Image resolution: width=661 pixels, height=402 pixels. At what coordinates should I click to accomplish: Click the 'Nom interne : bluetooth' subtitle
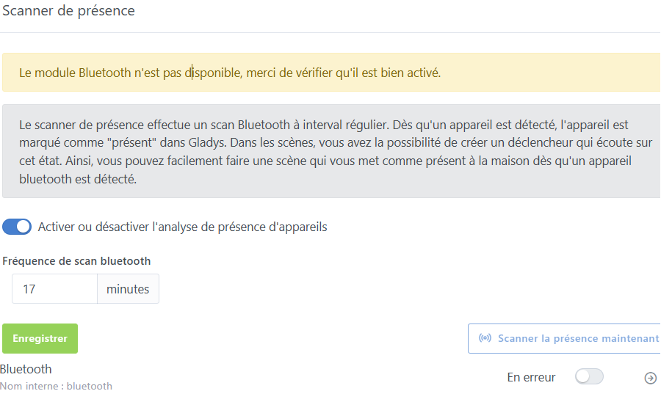[x=56, y=386]
